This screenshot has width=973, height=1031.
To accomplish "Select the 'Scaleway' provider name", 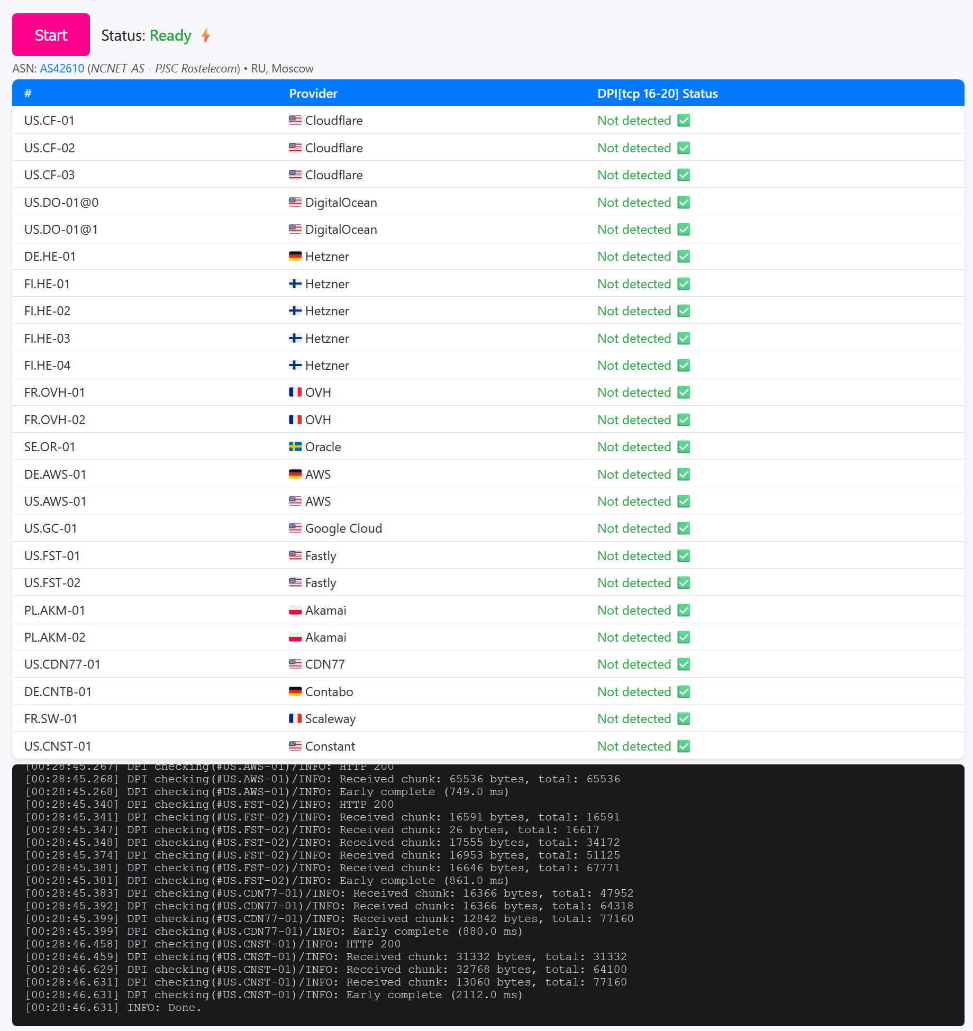I will (331, 719).
